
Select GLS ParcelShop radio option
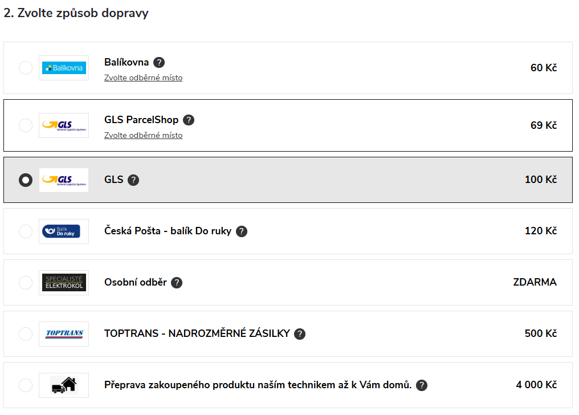(26, 125)
